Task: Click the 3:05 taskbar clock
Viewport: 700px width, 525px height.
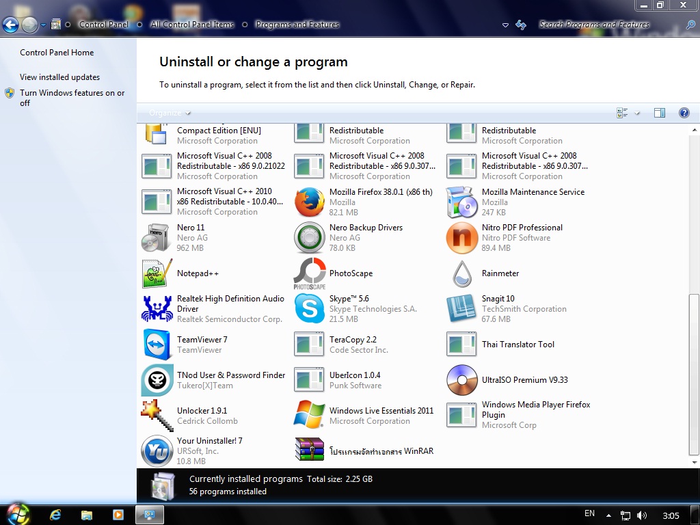Action: pos(671,515)
